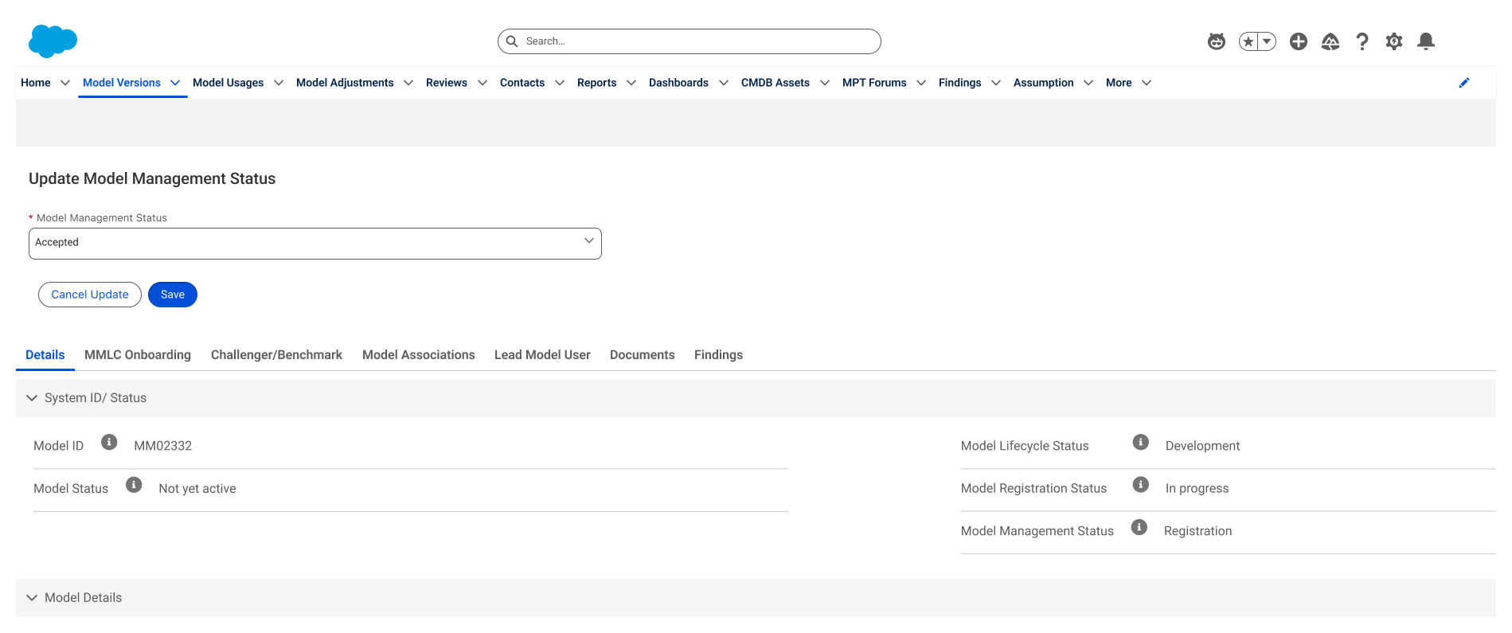Show info for Model Status
The image size is (1512, 633).
(134, 485)
